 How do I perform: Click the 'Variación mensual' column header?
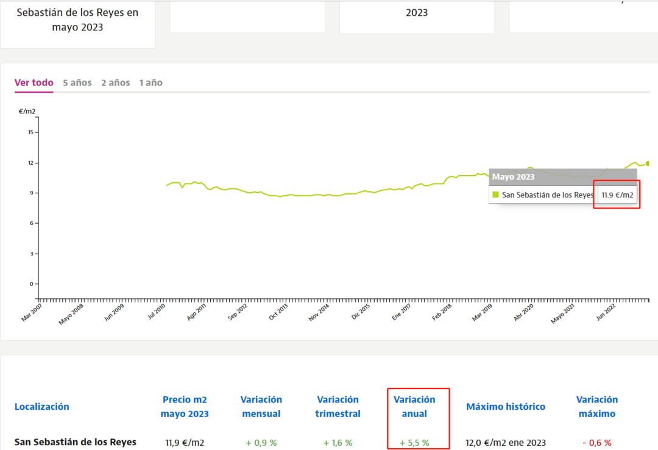(261, 406)
